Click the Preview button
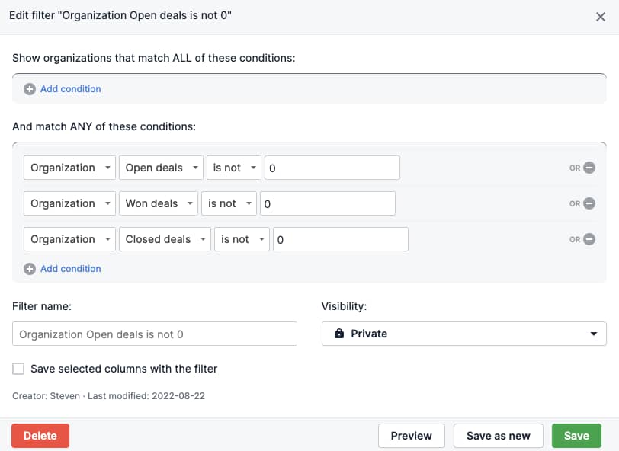 tap(411, 435)
